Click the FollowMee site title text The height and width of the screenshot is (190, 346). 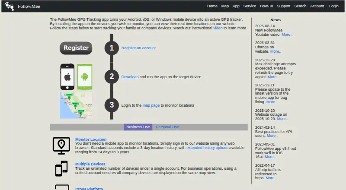click(x=29, y=6)
